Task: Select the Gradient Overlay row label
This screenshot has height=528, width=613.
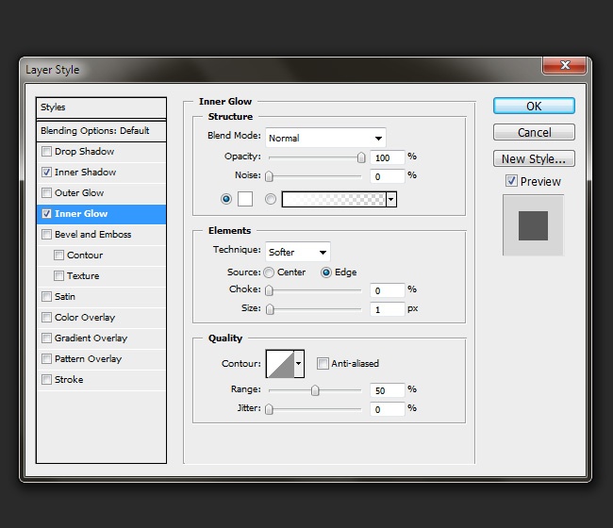Action: click(x=91, y=338)
